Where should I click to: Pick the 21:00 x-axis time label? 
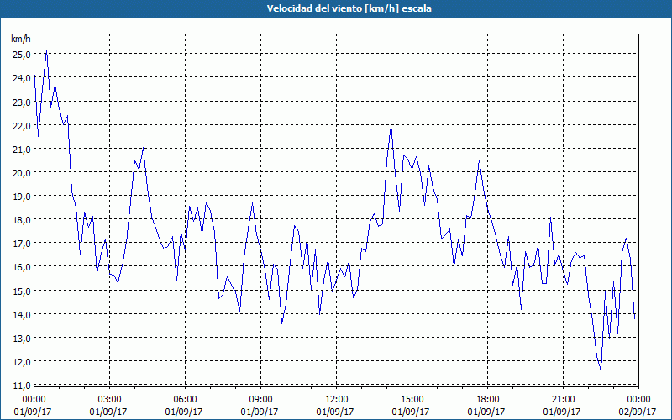coord(563,399)
